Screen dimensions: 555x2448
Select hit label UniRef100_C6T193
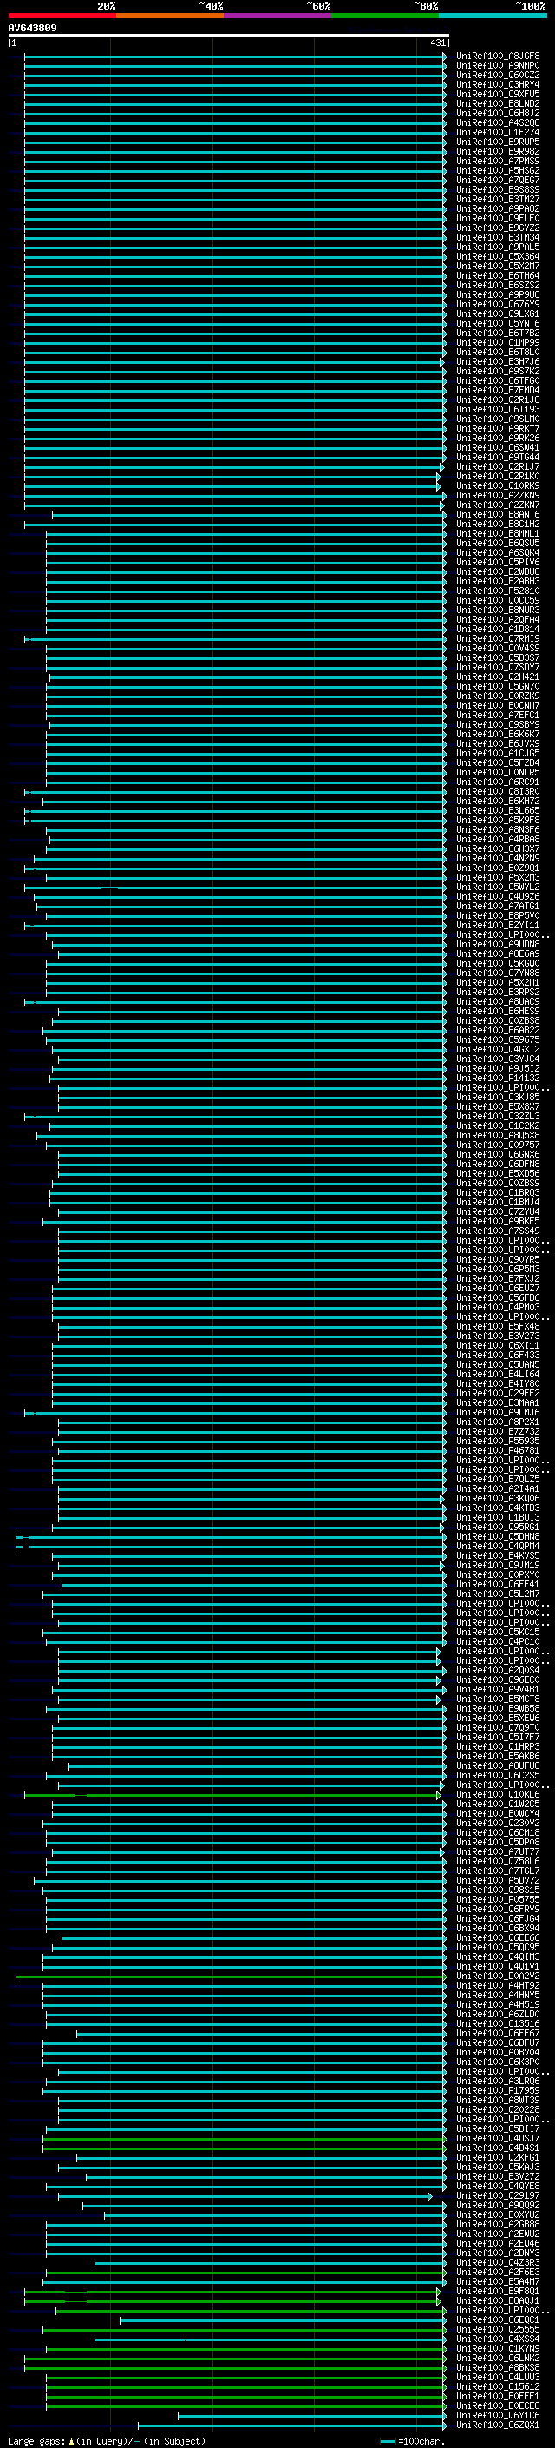click(498, 410)
